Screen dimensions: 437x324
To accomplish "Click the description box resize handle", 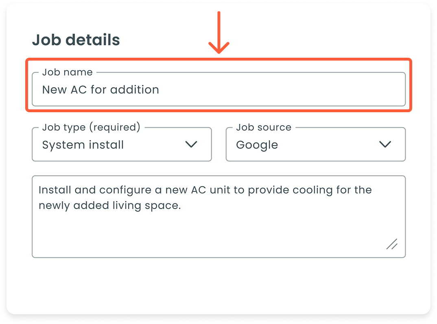I will point(391,244).
